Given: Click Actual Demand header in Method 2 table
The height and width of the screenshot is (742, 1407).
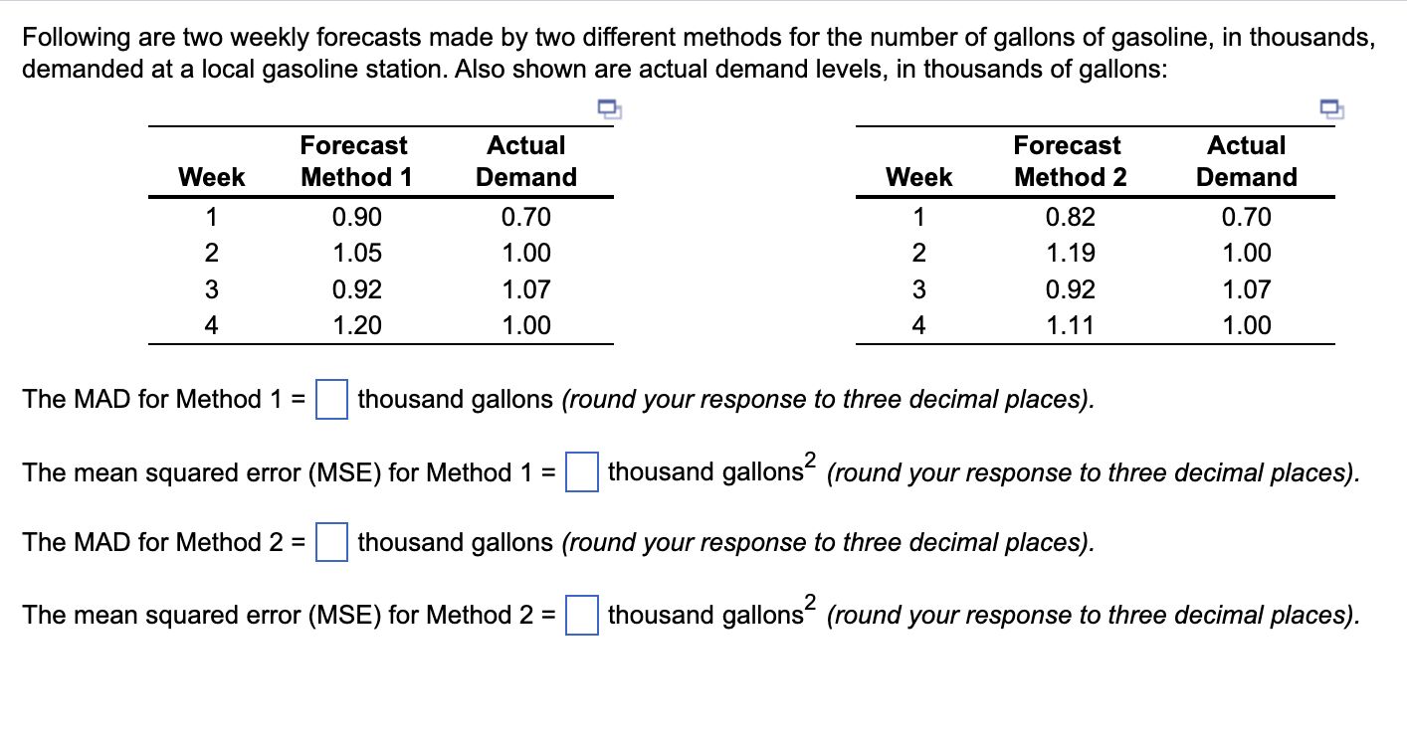Looking at the screenshot, I should coord(1247,161).
